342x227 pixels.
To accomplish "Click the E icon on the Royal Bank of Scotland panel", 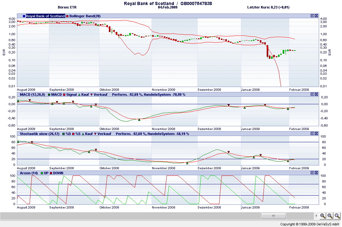I will click(x=312, y=16).
